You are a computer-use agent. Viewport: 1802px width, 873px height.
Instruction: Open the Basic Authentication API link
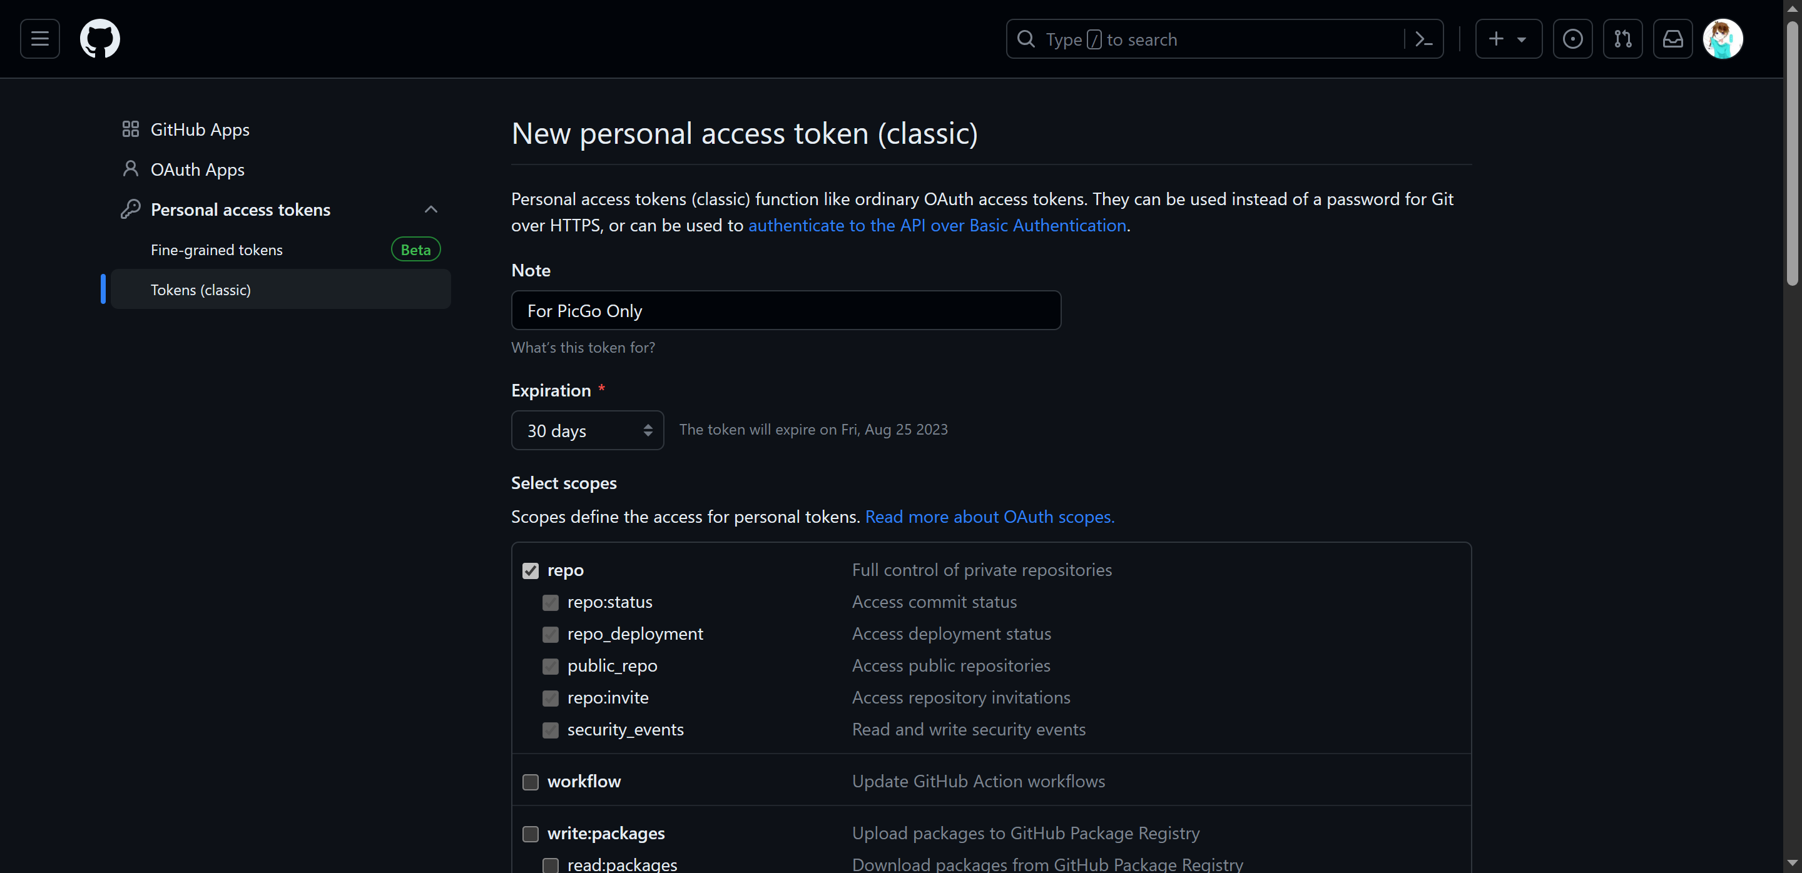[937, 225]
